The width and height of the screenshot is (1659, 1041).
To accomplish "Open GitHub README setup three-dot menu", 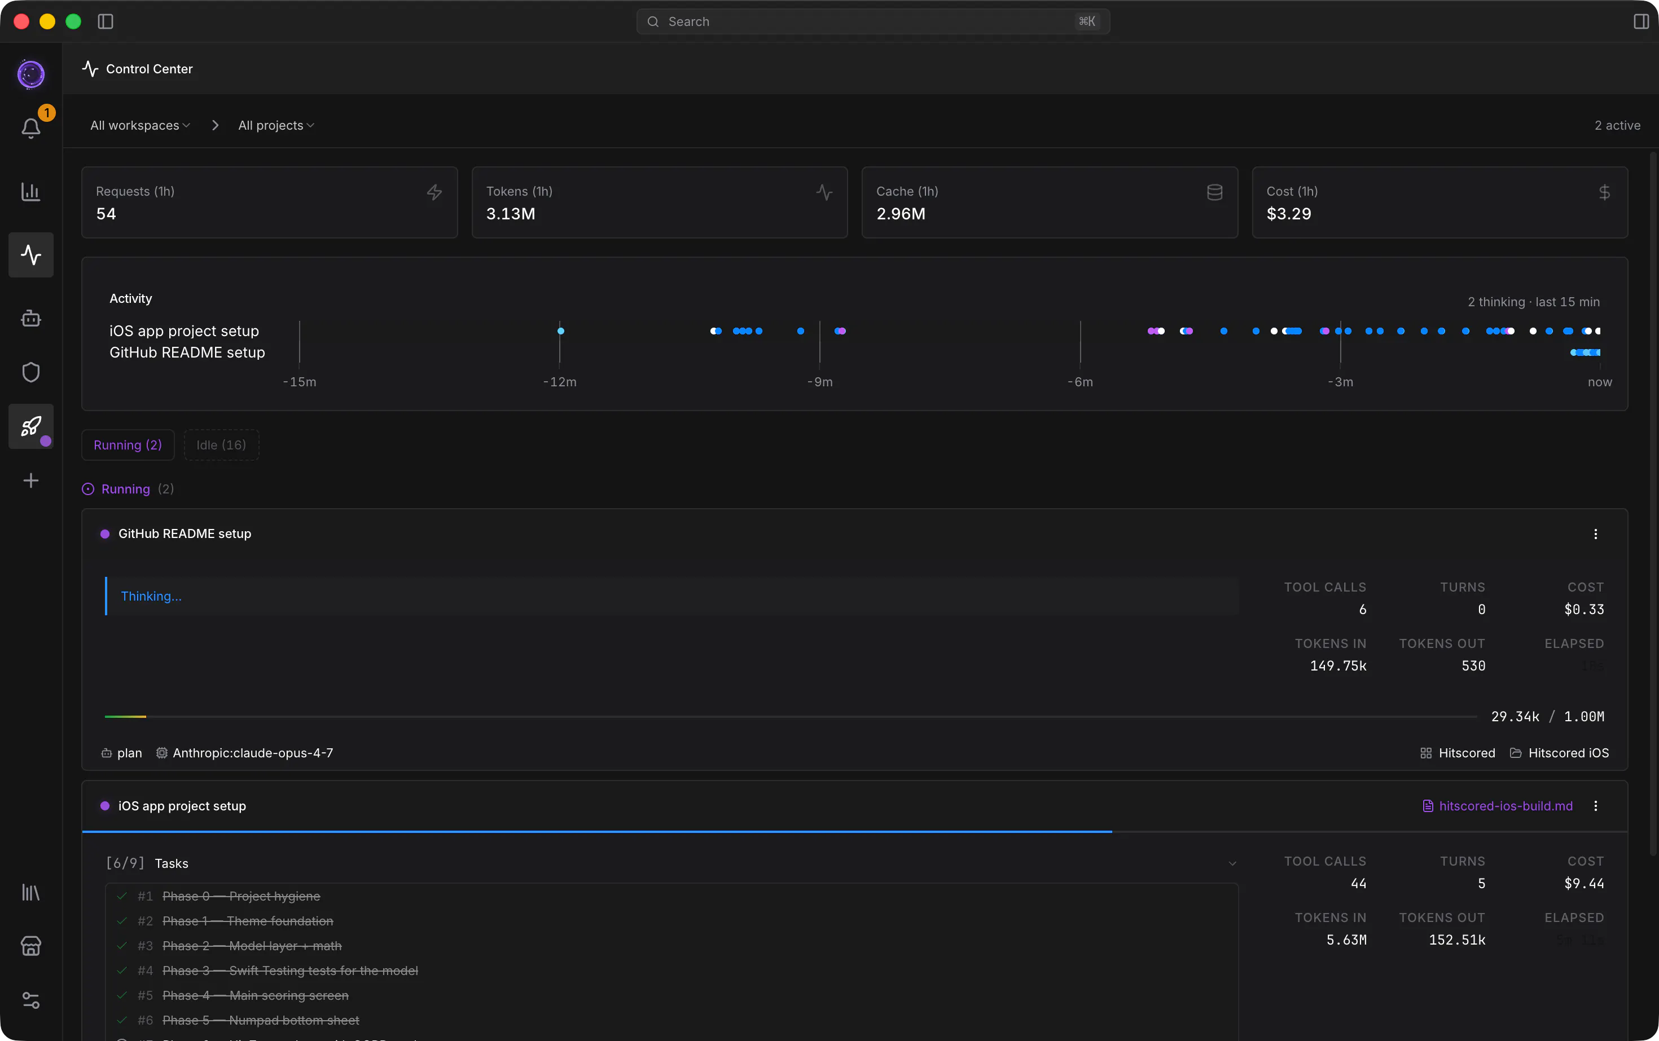I will 1596,533.
